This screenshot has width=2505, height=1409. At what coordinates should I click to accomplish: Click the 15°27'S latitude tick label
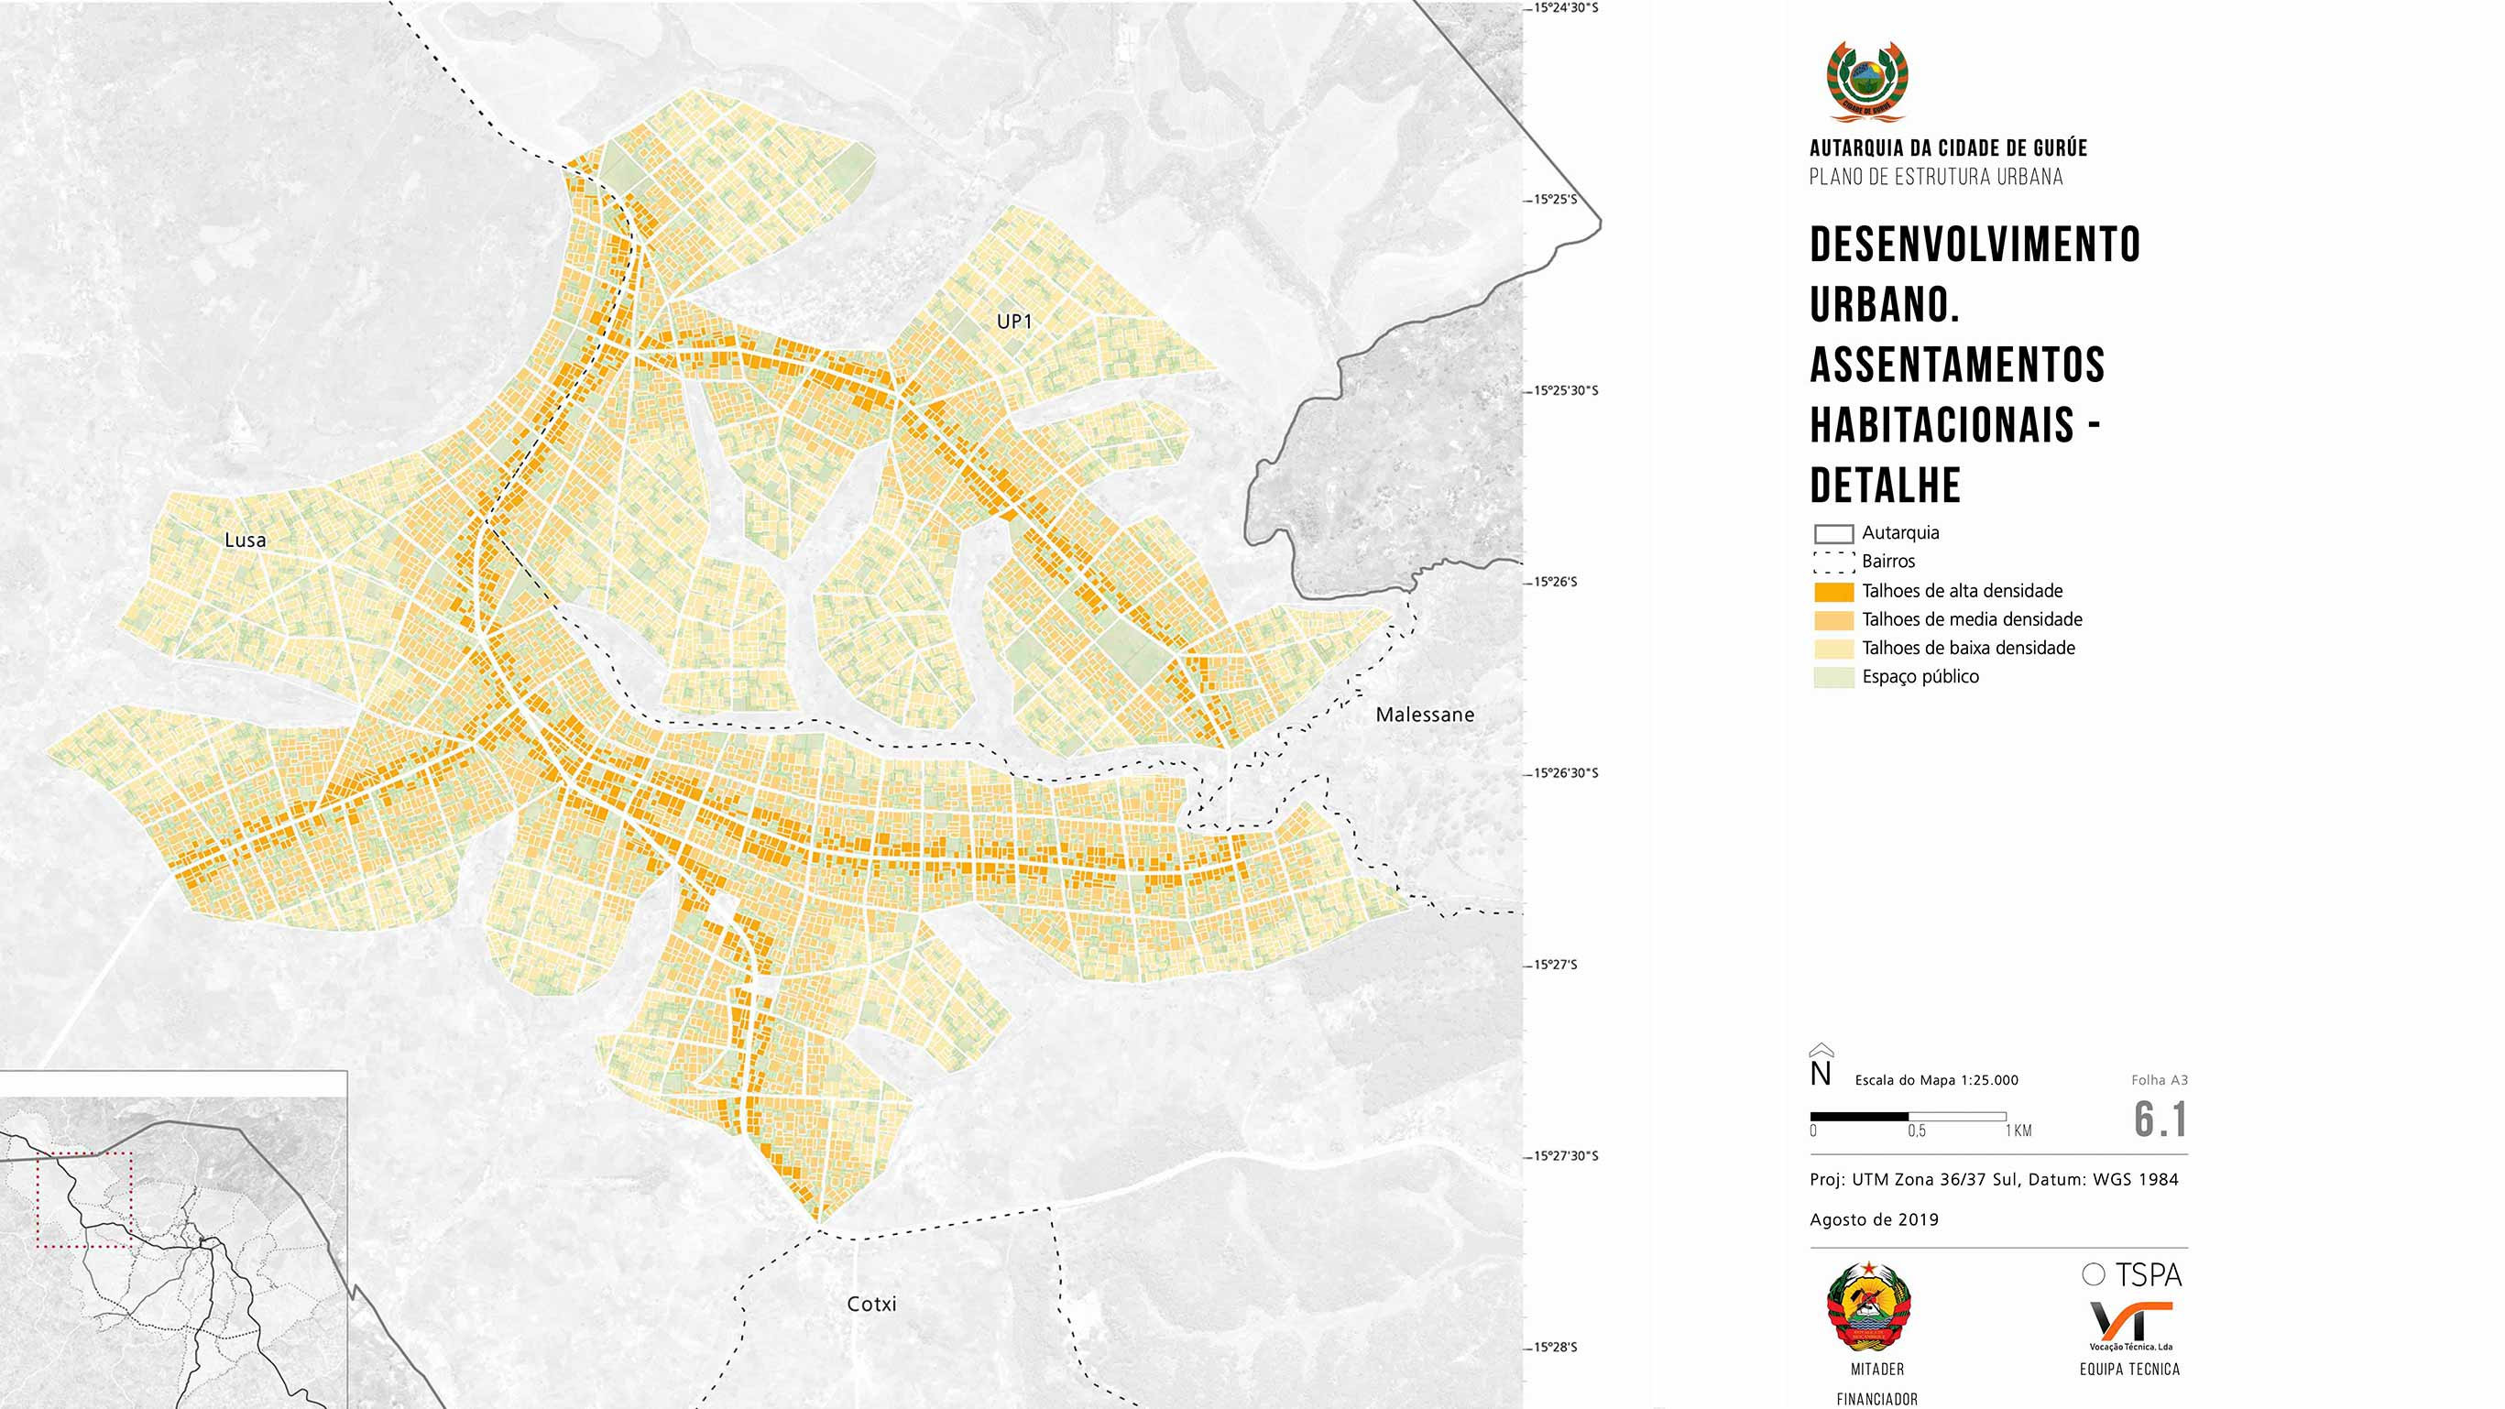pyautogui.click(x=1555, y=965)
